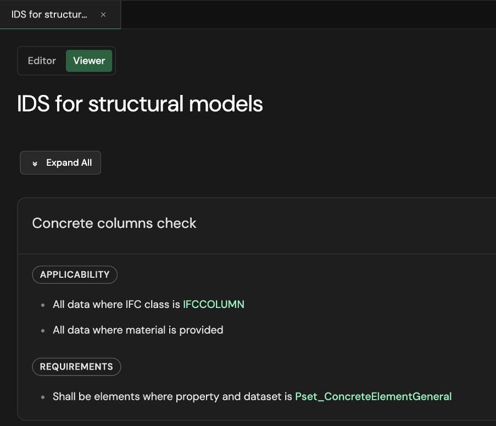Image resolution: width=496 pixels, height=426 pixels.
Task: Click the X on the IDS tab
Action: click(103, 15)
